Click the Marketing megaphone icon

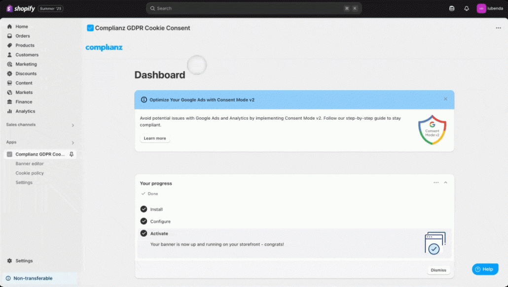click(x=10, y=64)
